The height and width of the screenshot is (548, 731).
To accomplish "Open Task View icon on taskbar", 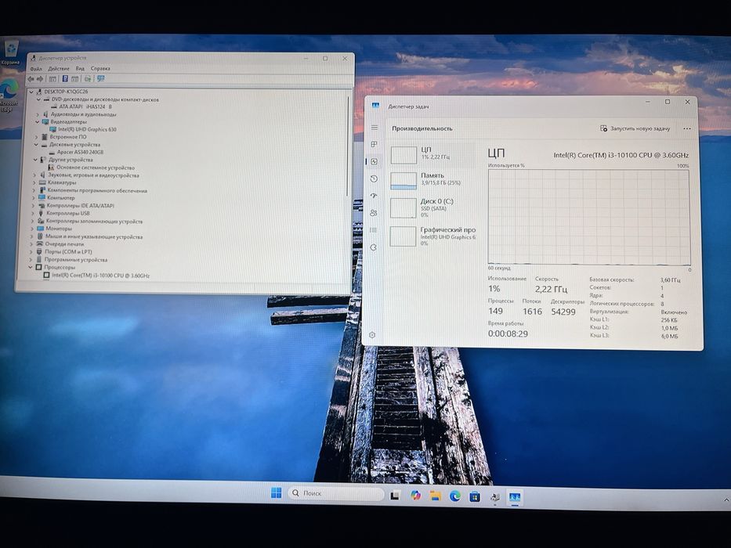I will (395, 495).
